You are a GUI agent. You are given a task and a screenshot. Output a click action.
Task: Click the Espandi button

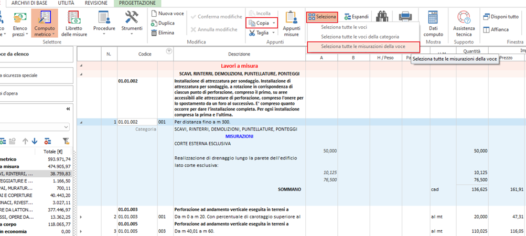pos(357,16)
